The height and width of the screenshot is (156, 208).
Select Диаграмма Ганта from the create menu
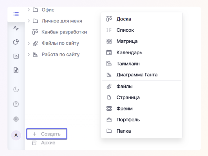coord(142,75)
